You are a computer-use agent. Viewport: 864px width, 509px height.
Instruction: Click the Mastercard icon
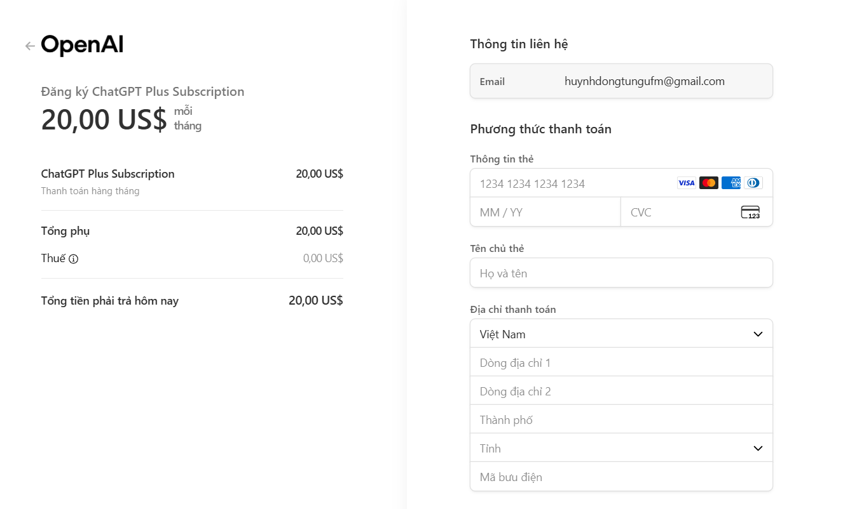point(709,183)
